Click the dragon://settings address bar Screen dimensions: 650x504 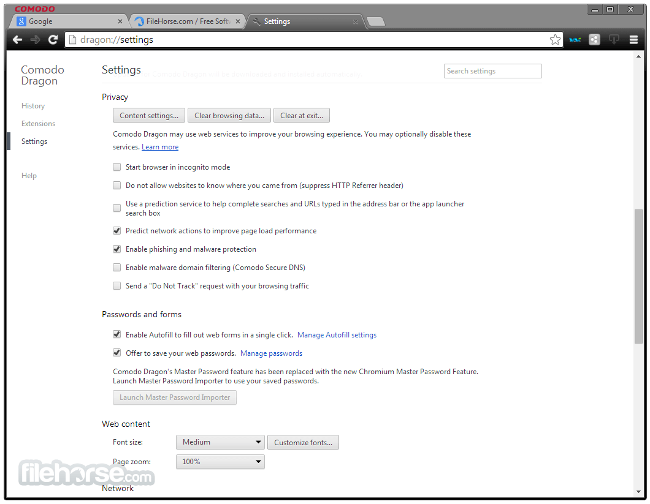(x=314, y=40)
